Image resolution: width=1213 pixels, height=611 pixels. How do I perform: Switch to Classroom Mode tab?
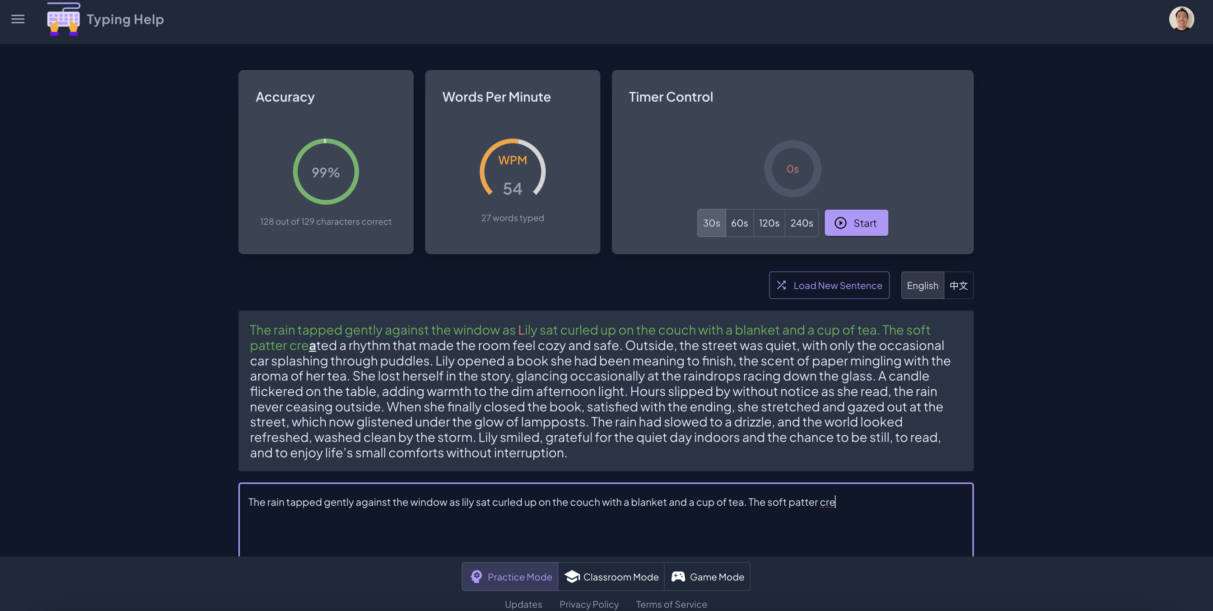click(612, 576)
